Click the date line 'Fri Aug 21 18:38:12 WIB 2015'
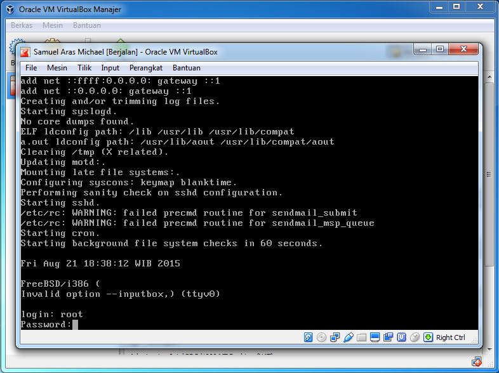Screen dimensions: 499x373 tap(100, 264)
